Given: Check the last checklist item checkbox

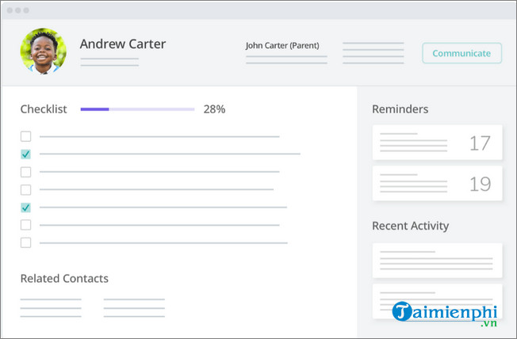Looking at the screenshot, I should tap(26, 242).
